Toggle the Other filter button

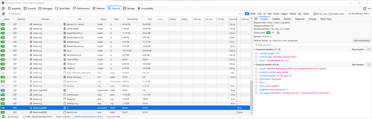pyautogui.click(x=306, y=14)
